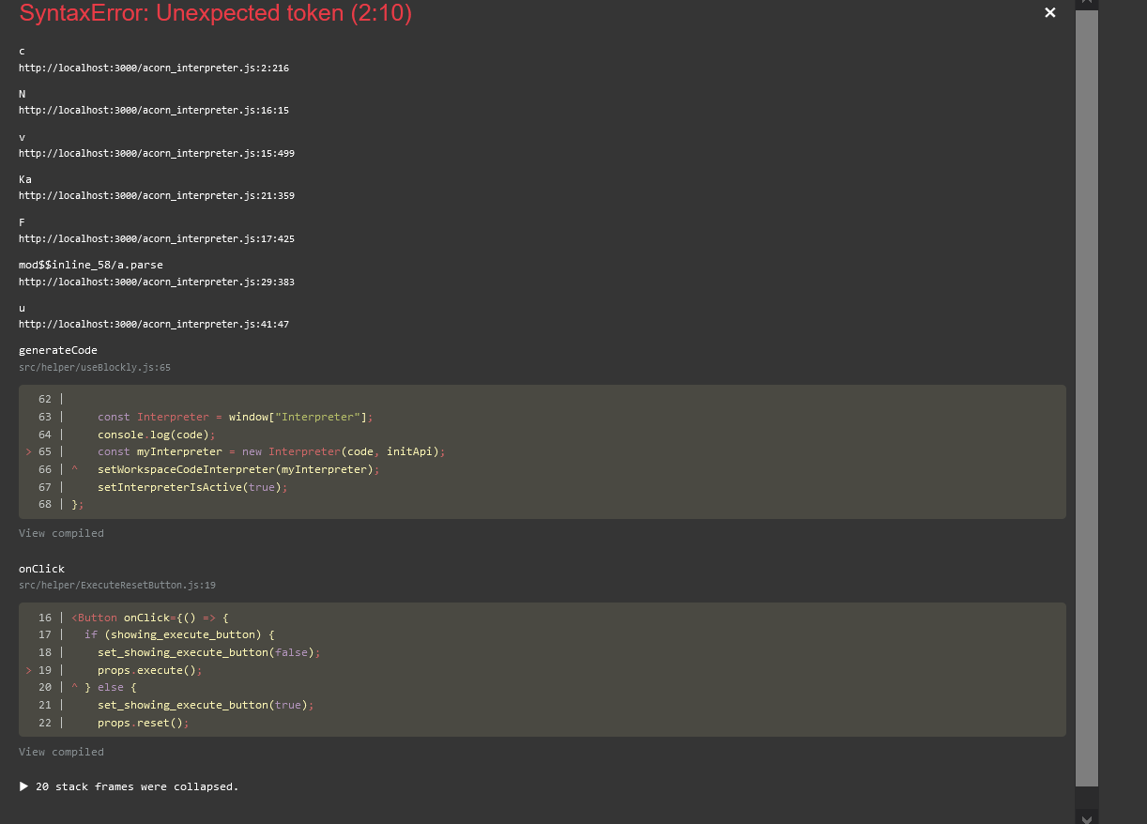Click code line if (showing_execute_button)
This screenshot has height=824, width=1147.
click(179, 634)
